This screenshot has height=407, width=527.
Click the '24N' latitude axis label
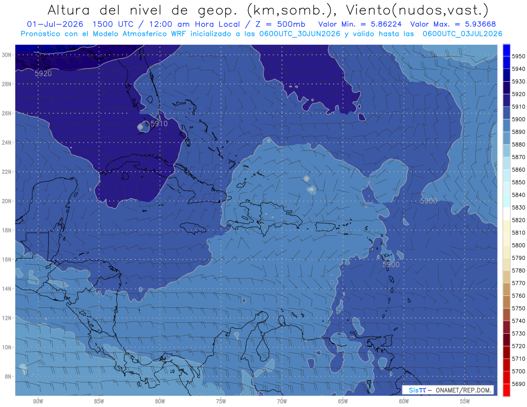click(x=7, y=143)
